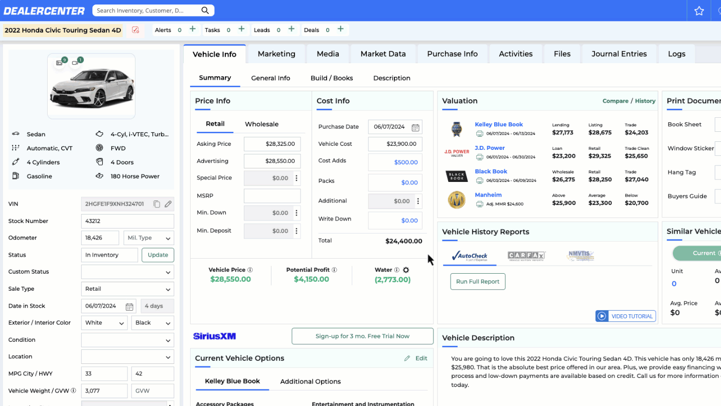Click Stock Number input field
The image size is (721, 406).
tap(127, 221)
